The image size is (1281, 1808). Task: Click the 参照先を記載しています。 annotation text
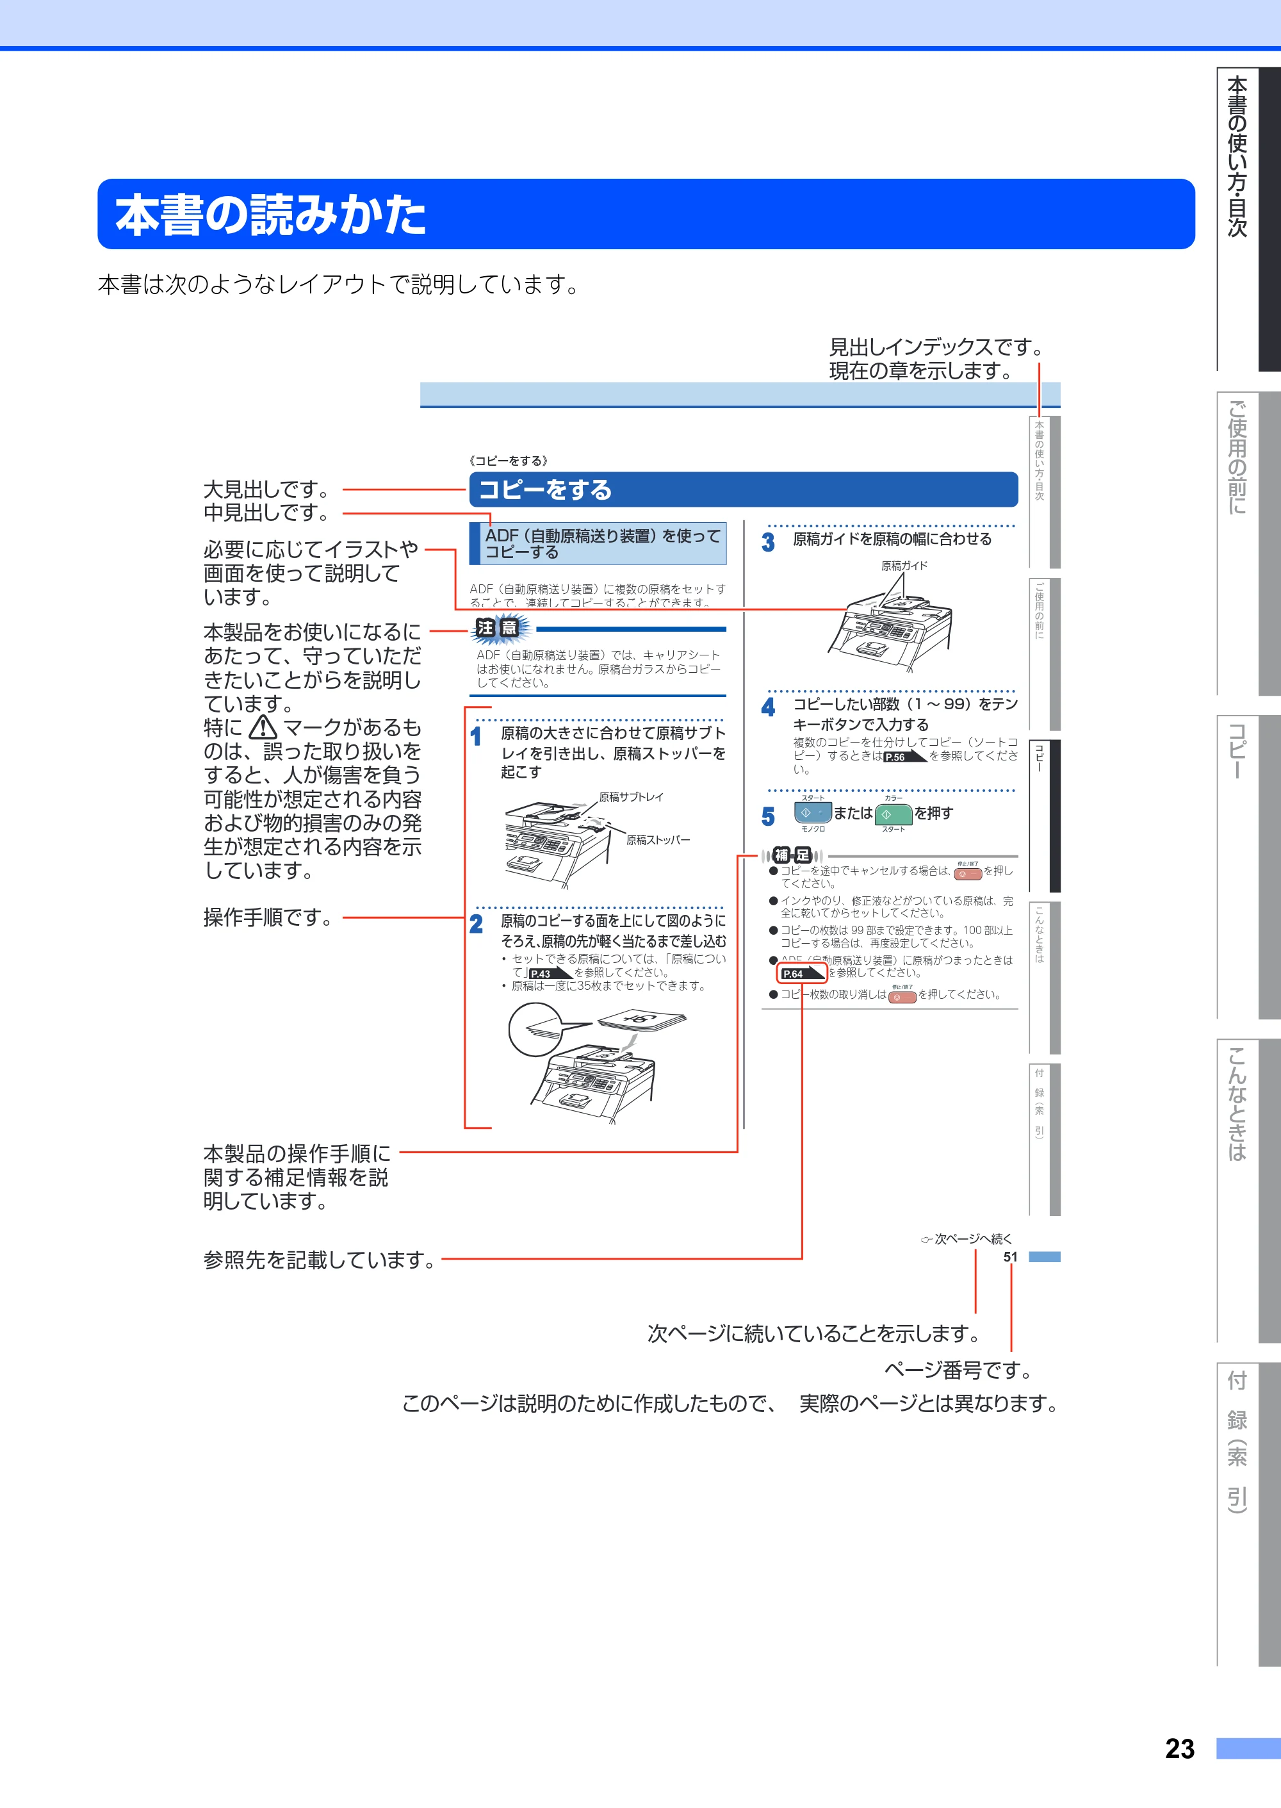(320, 1260)
